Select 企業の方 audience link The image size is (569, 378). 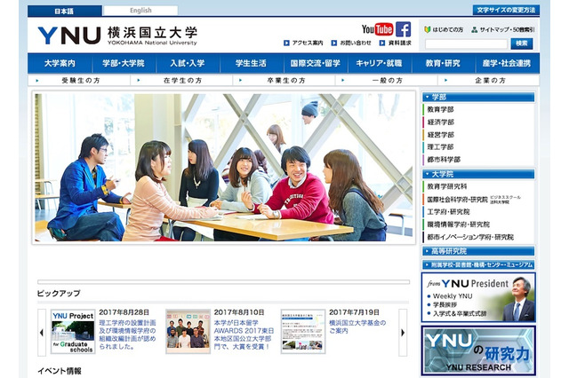pyautogui.click(x=488, y=81)
